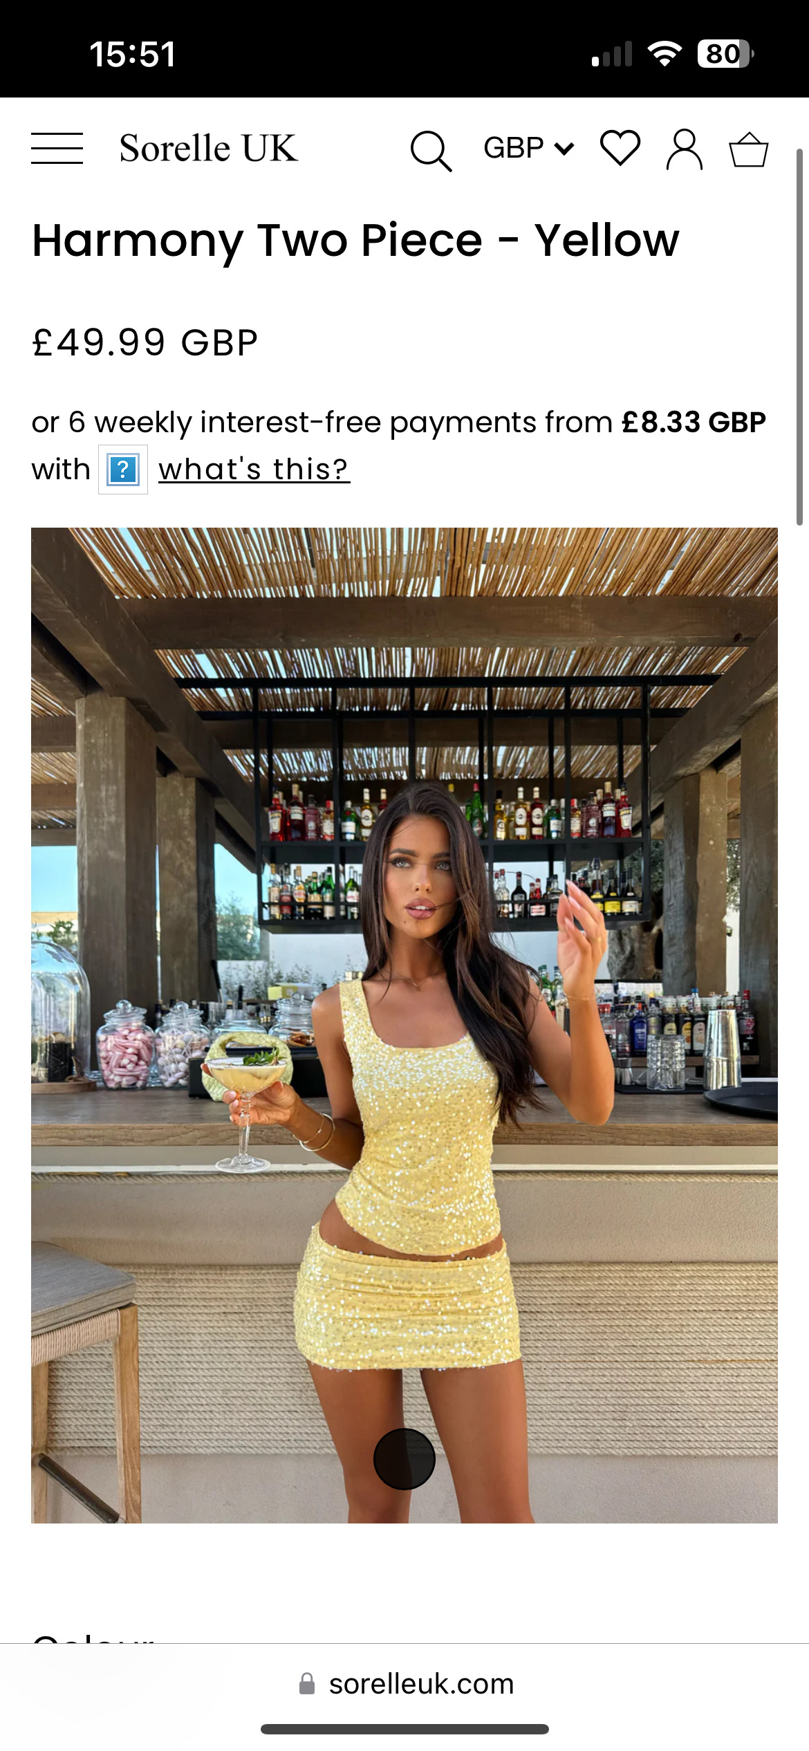The width and height of the screenshot is (809, 1751).
Task: Open the wishlist heart icon
Action: 620,148
